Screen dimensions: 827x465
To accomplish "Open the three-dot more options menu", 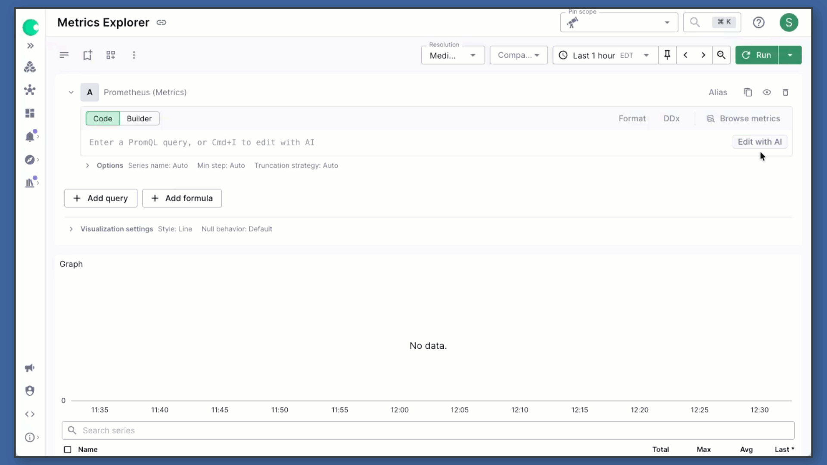I will tap(134, 55).
